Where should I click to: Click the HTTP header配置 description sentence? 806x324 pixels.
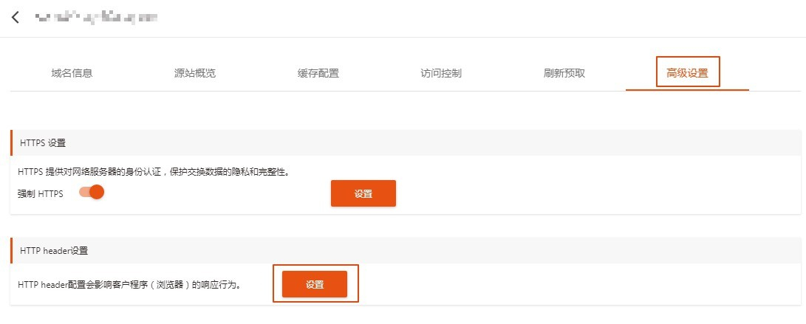[x=129, y=284]
